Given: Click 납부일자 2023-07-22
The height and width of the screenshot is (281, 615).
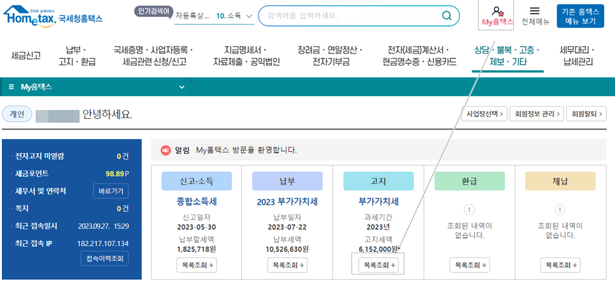Looking at the screenshot, I should (x=287, y=228).
